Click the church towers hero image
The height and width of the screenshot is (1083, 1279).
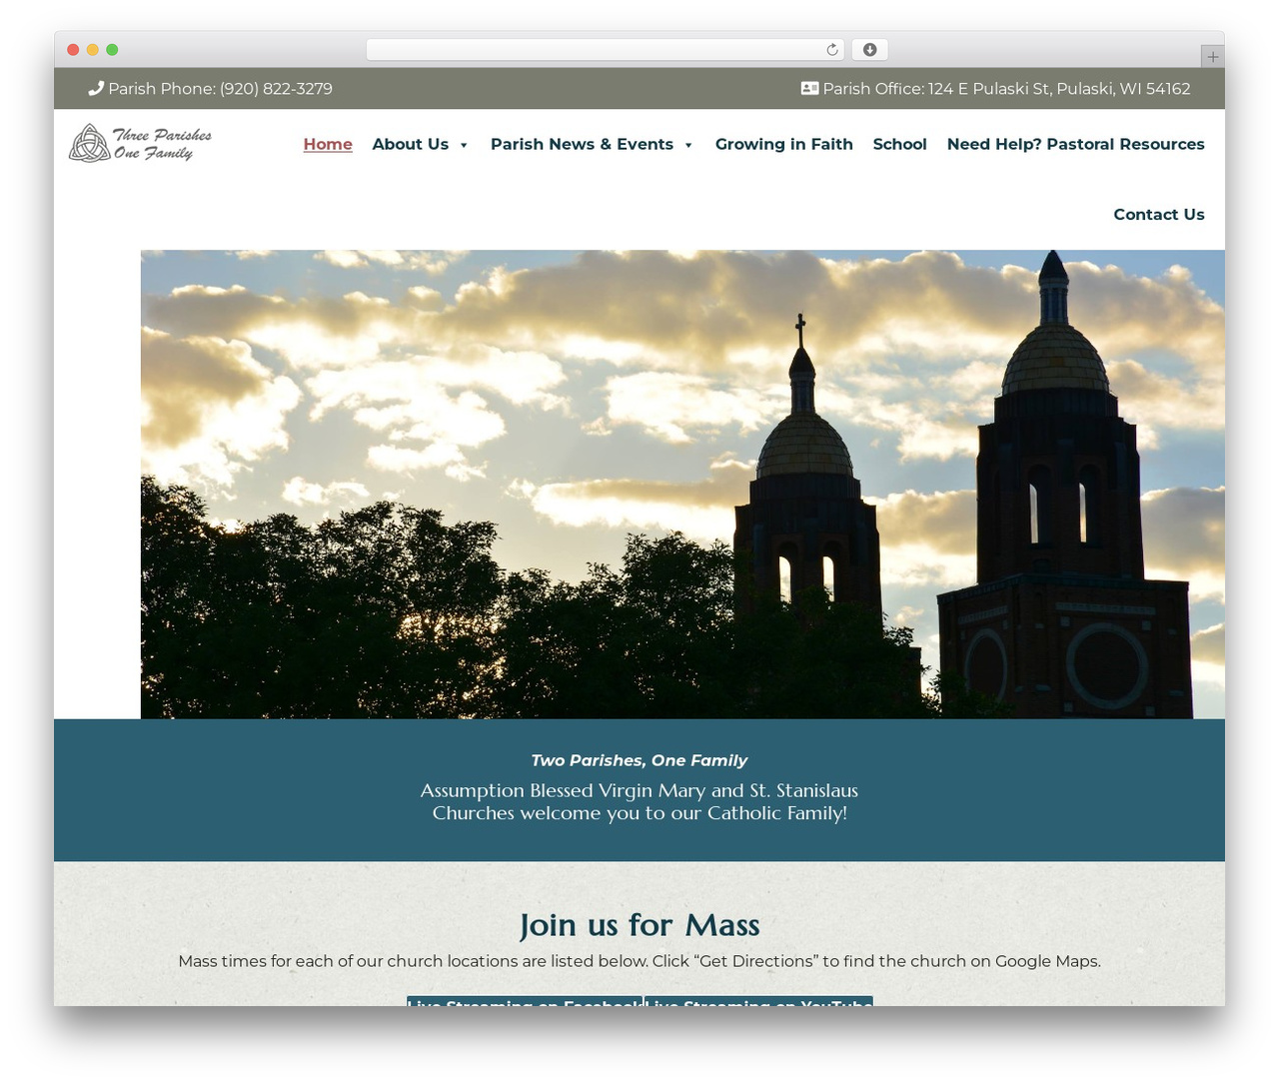[682, 484]
